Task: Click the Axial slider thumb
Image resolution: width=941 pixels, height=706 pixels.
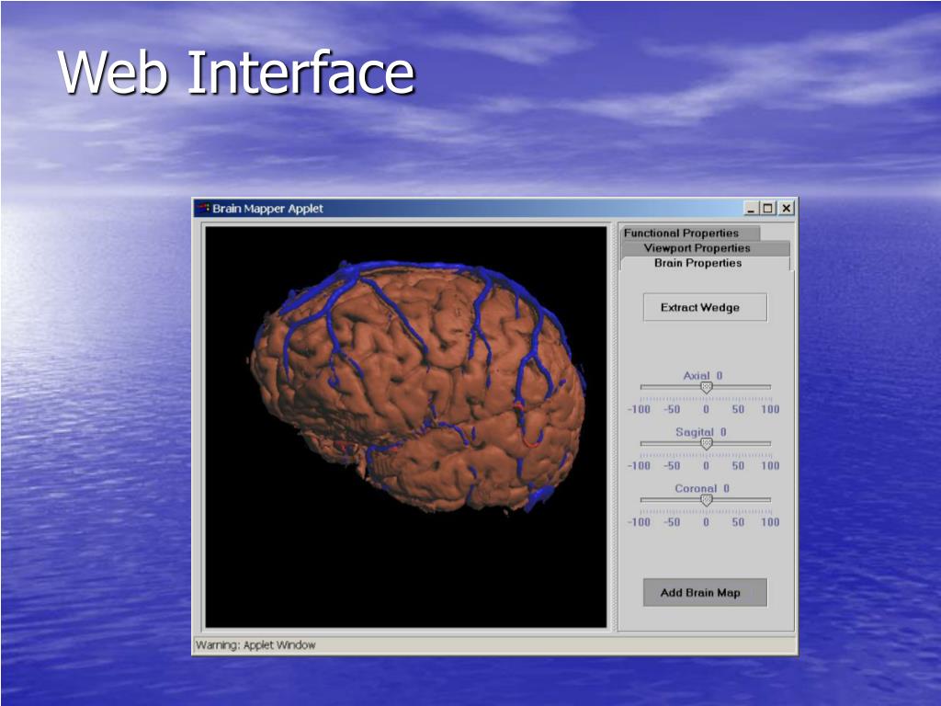Action: [x=707, y=388]
